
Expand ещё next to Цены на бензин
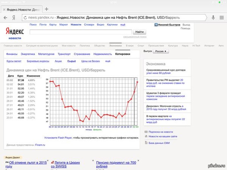108,61
